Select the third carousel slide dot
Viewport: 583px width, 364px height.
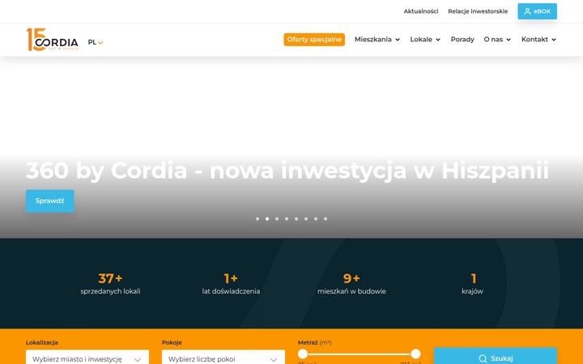point(277,218)
